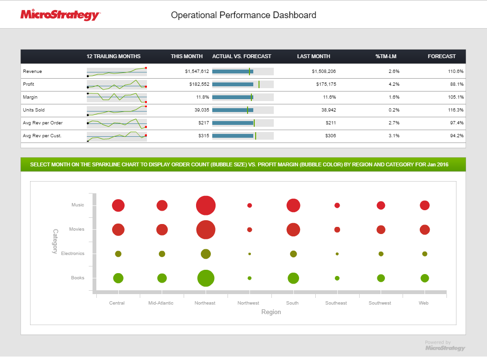Click the ACTUAL VS. FORECAST column header
Image resolution: width=487 pixels, height=357 pixels.
coord(241,56)
